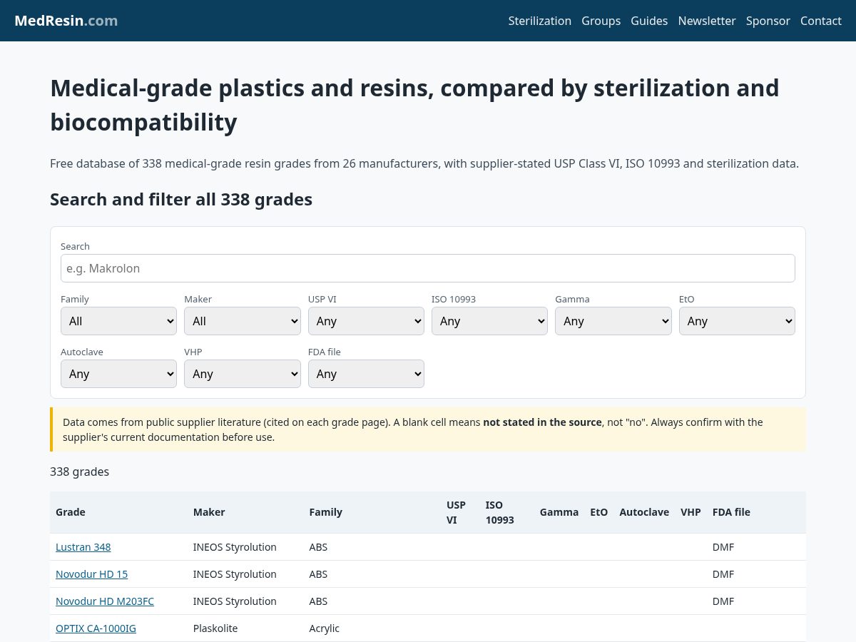Open the Maker filter dropdown
Viewport: 856px width, 642px height.
(x=243, y=321)
